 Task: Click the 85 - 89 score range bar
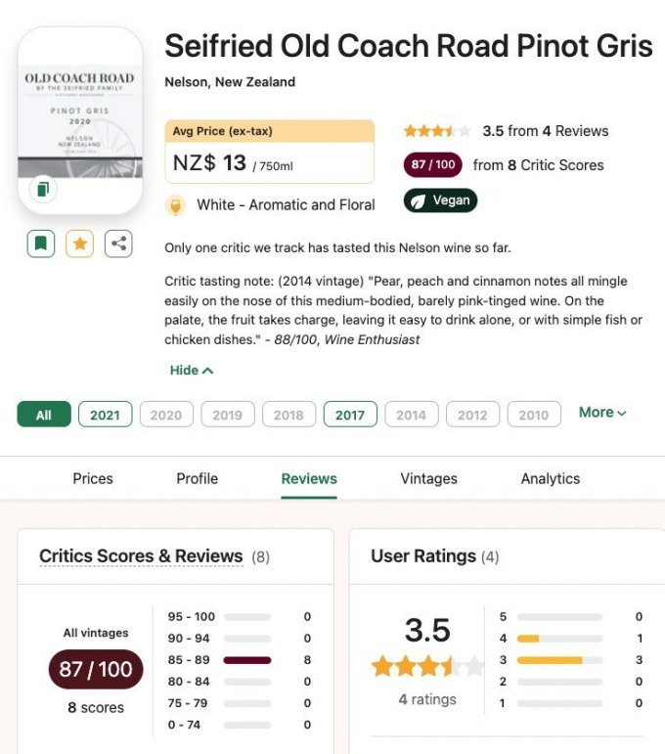pyautogui.click(x=246, y=660)
